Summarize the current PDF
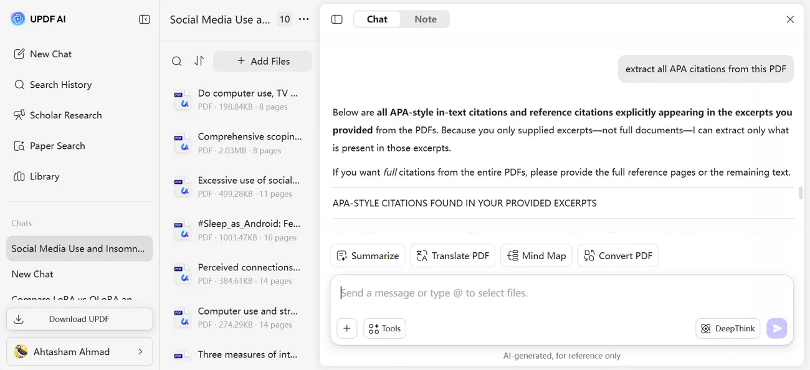This screenshot has height=370, width=810. (368, 255)
